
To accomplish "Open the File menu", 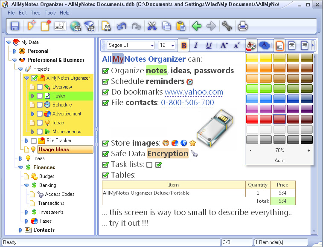I will point(11,13).
